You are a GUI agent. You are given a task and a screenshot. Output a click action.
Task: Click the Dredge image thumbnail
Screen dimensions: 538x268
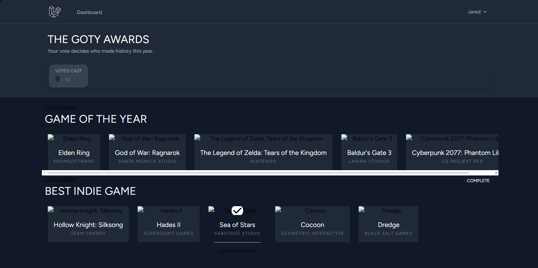coord(388,211)
